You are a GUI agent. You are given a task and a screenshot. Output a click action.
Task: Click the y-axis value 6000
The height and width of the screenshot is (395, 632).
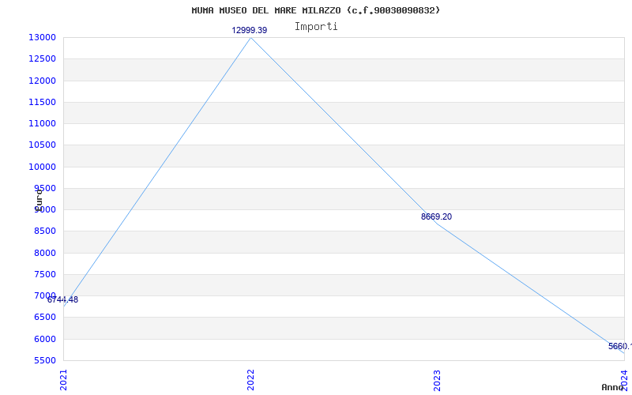point(44,339)
